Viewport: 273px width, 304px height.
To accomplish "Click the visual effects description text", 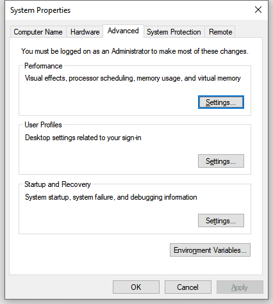I will 133,78.
